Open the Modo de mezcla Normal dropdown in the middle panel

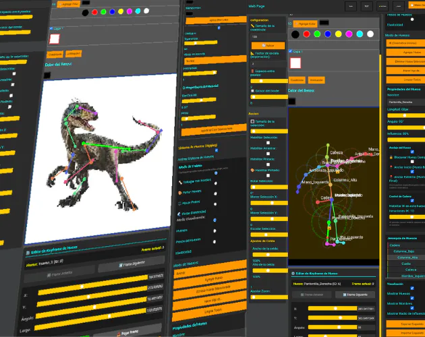point(215,60)
